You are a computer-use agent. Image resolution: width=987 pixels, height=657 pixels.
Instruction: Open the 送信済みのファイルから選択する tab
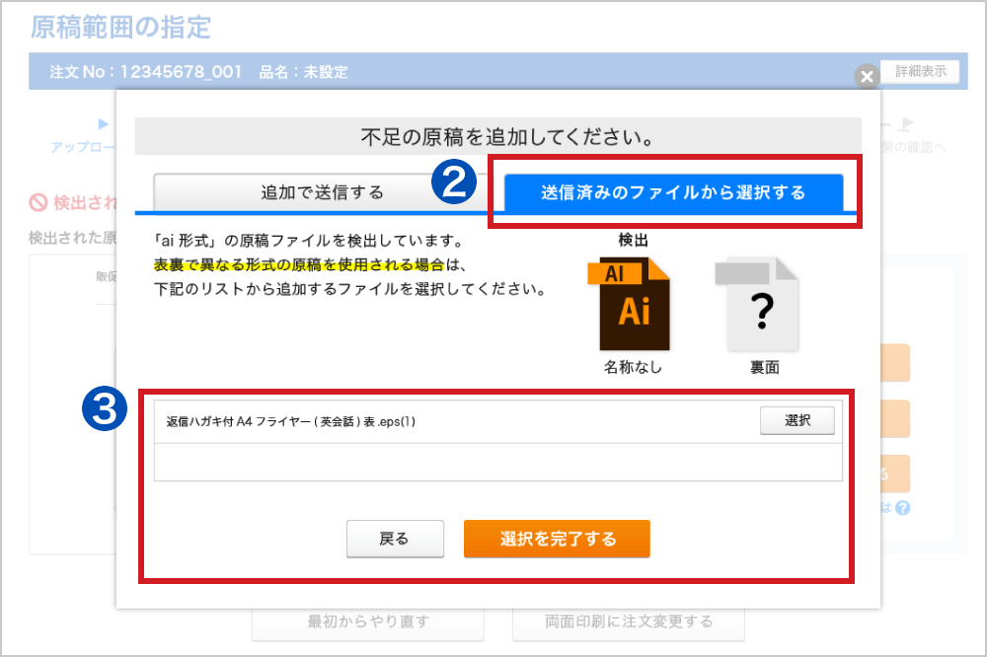click(673, 192)
